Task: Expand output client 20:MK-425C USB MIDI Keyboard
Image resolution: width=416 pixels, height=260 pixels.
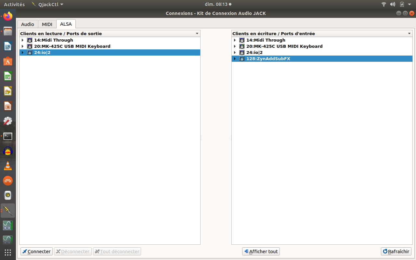Action: (23, 46)
